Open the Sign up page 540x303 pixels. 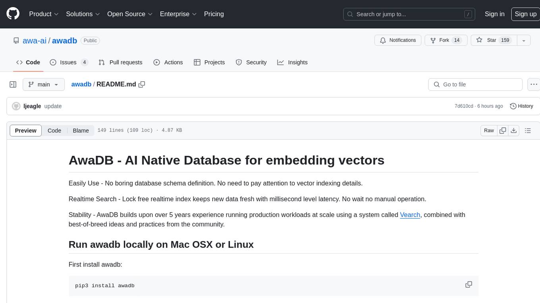(525, 14)
